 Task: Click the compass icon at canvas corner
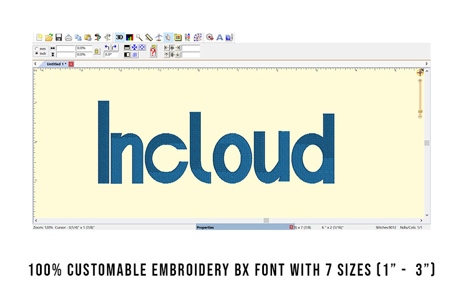(420, 72)
